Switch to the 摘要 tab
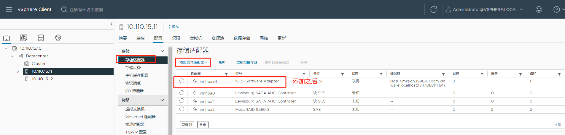 click(122, 38)
